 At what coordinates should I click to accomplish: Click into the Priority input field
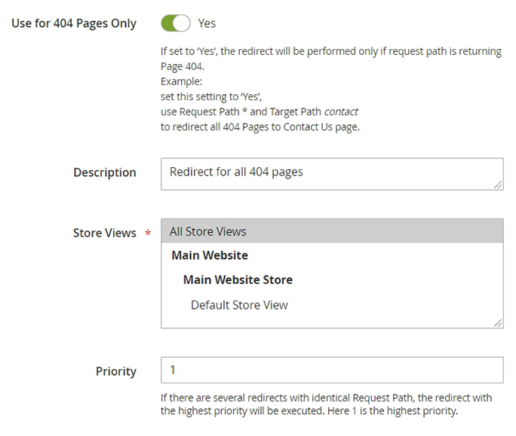tap(331, 370)
